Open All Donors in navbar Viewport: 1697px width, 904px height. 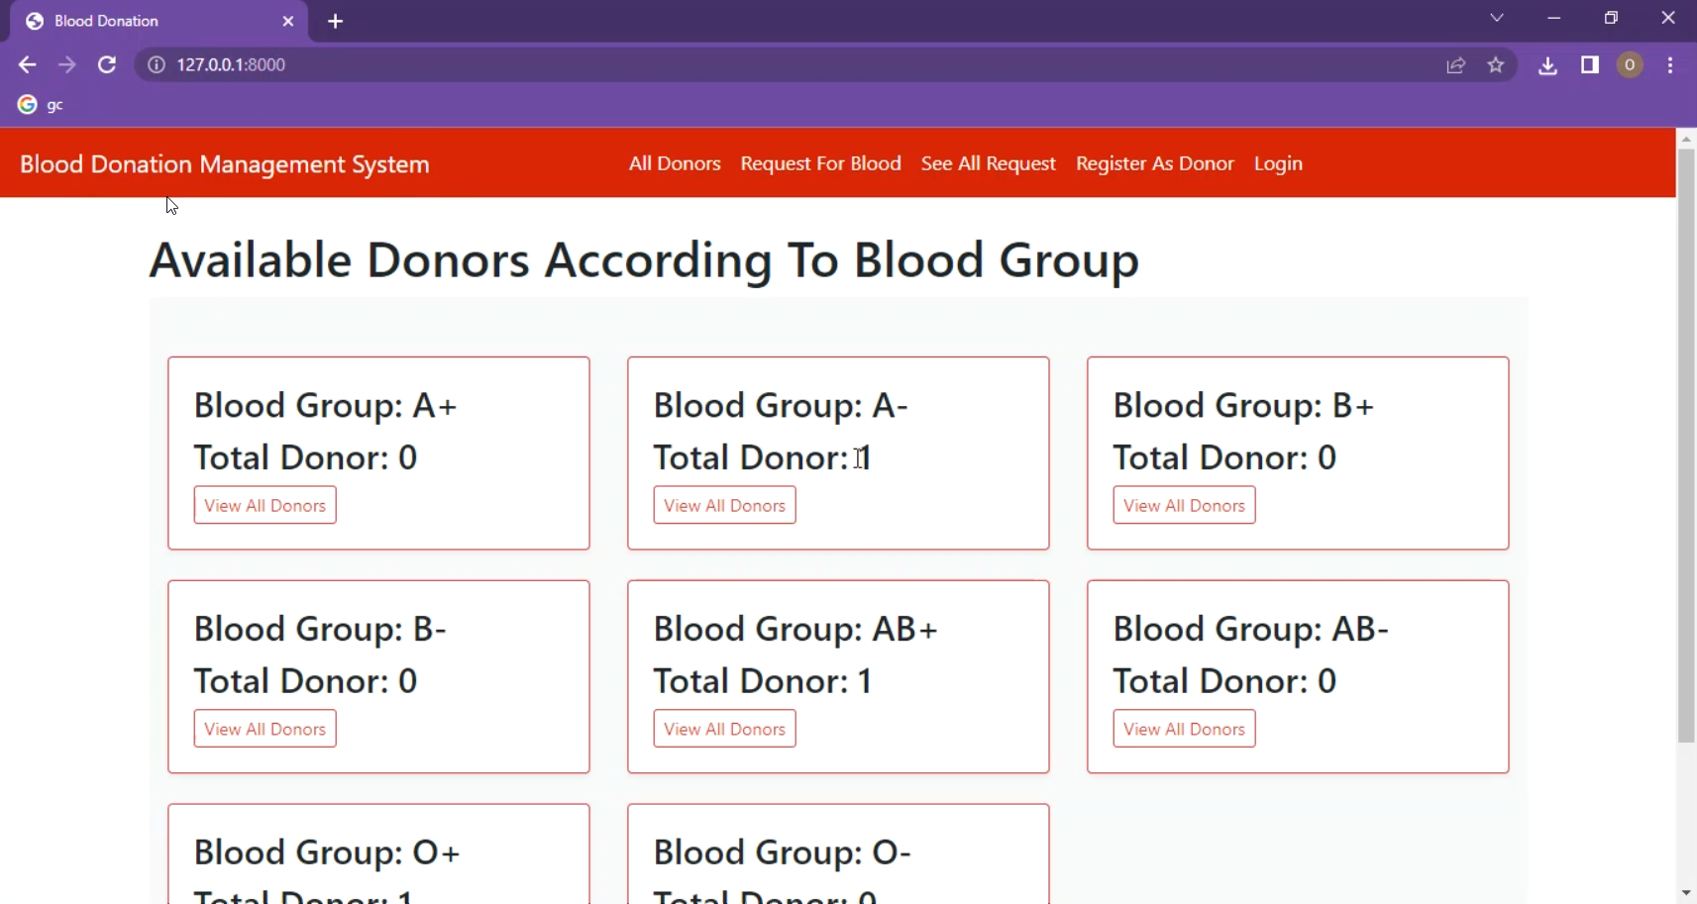pos(675,163)
